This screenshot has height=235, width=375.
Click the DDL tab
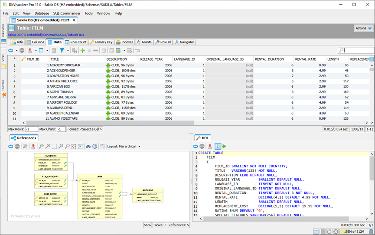point(202,138)
